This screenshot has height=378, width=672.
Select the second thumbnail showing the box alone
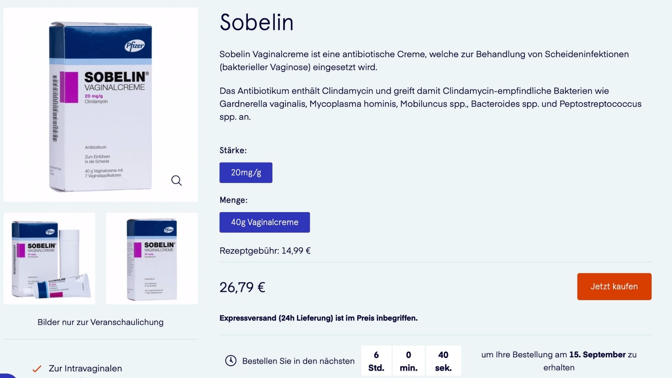coord(152,258)
